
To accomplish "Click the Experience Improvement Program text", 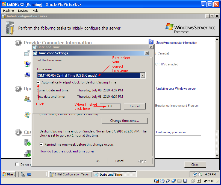I will pos(177,106).
